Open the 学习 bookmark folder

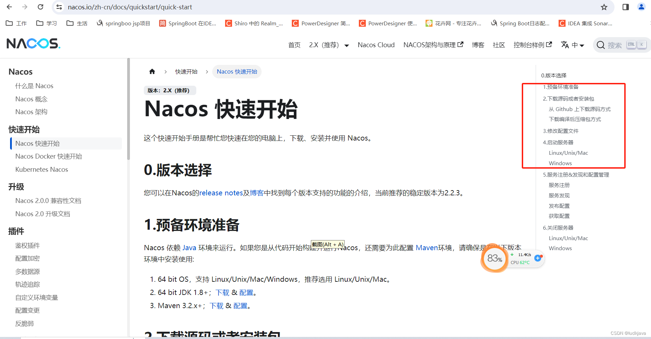click(x=47, y=23)
